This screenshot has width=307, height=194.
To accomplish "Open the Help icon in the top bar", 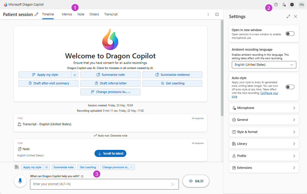I will coord(276,4).
